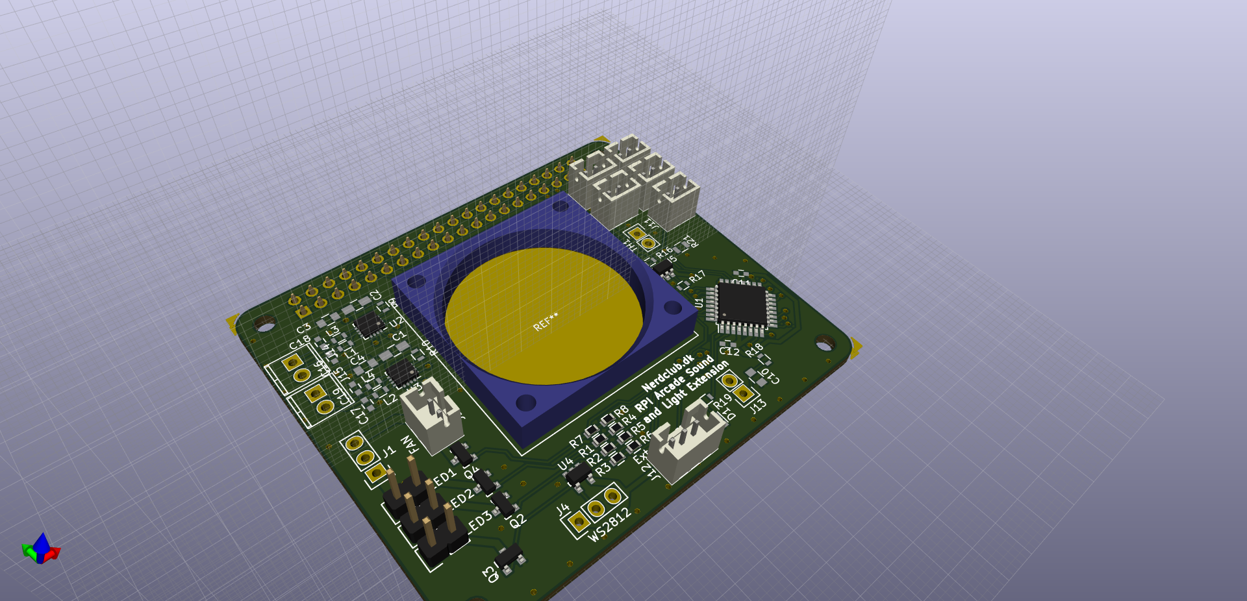
Task: Select the U2 chip
Action: [370, 325]
